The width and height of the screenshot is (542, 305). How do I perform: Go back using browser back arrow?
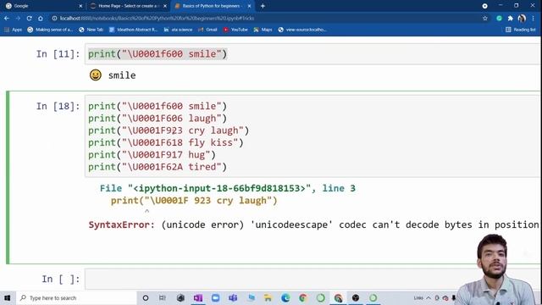tap(7, 19)
